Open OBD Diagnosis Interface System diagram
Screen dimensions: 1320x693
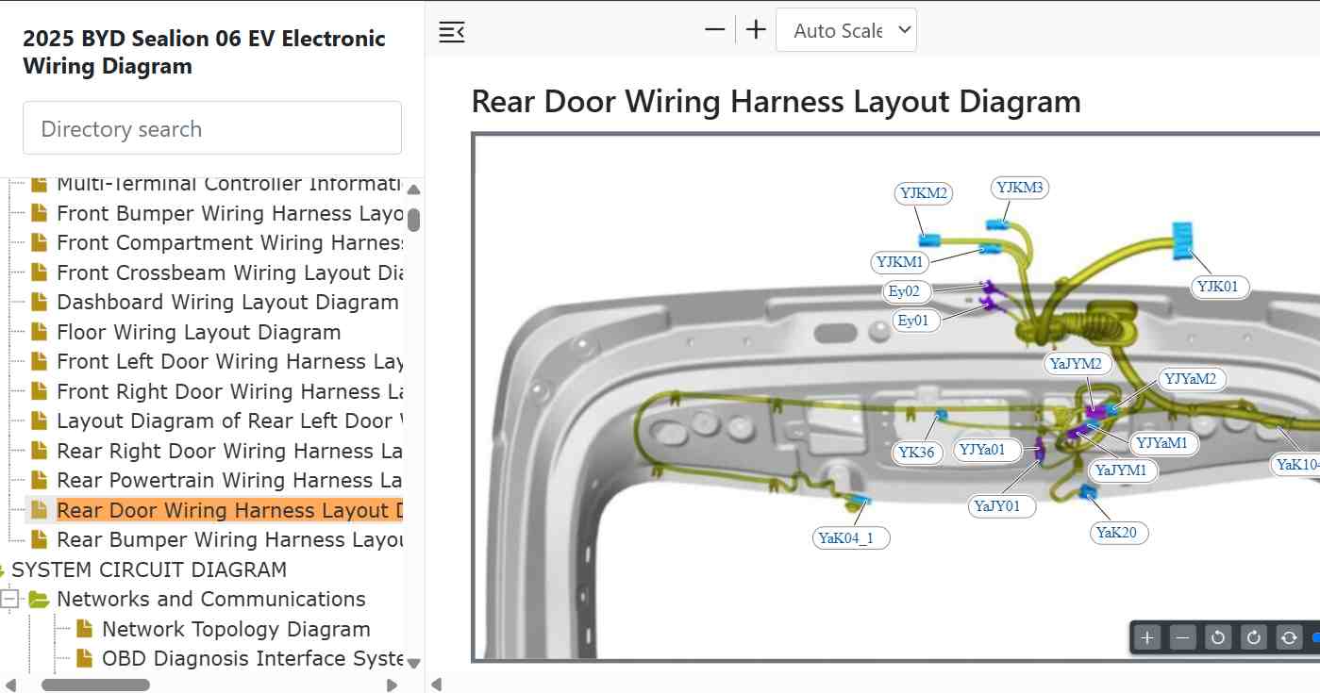[x=253, y=658]
